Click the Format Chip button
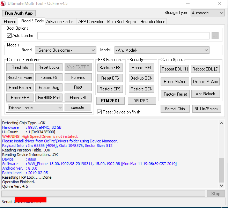The image size is (228, 208). tap(175, 109)
